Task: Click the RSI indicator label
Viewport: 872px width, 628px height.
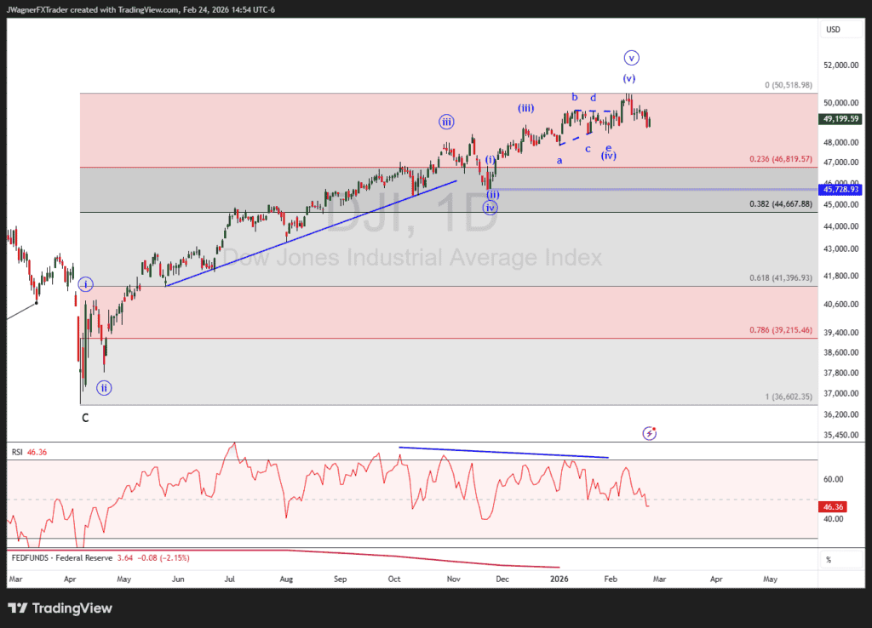Action: click(17, 453)
